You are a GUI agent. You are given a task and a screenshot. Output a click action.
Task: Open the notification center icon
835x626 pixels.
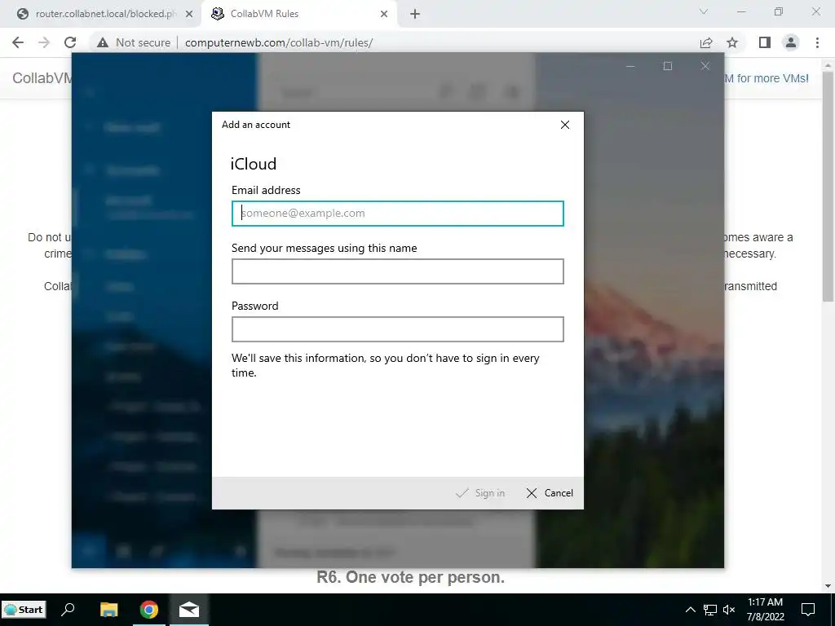point(808,610)
